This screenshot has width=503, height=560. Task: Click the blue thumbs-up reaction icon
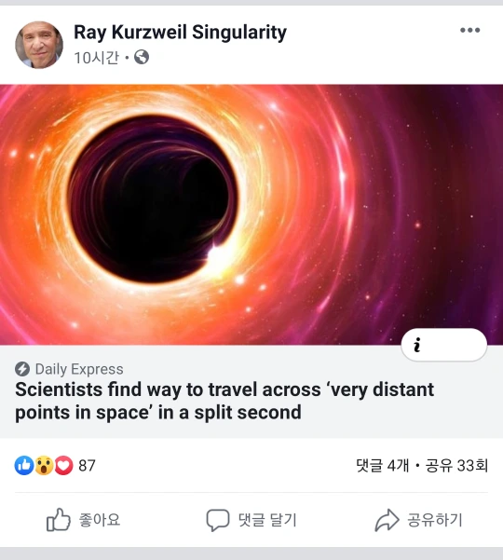[x=24, y=465]
